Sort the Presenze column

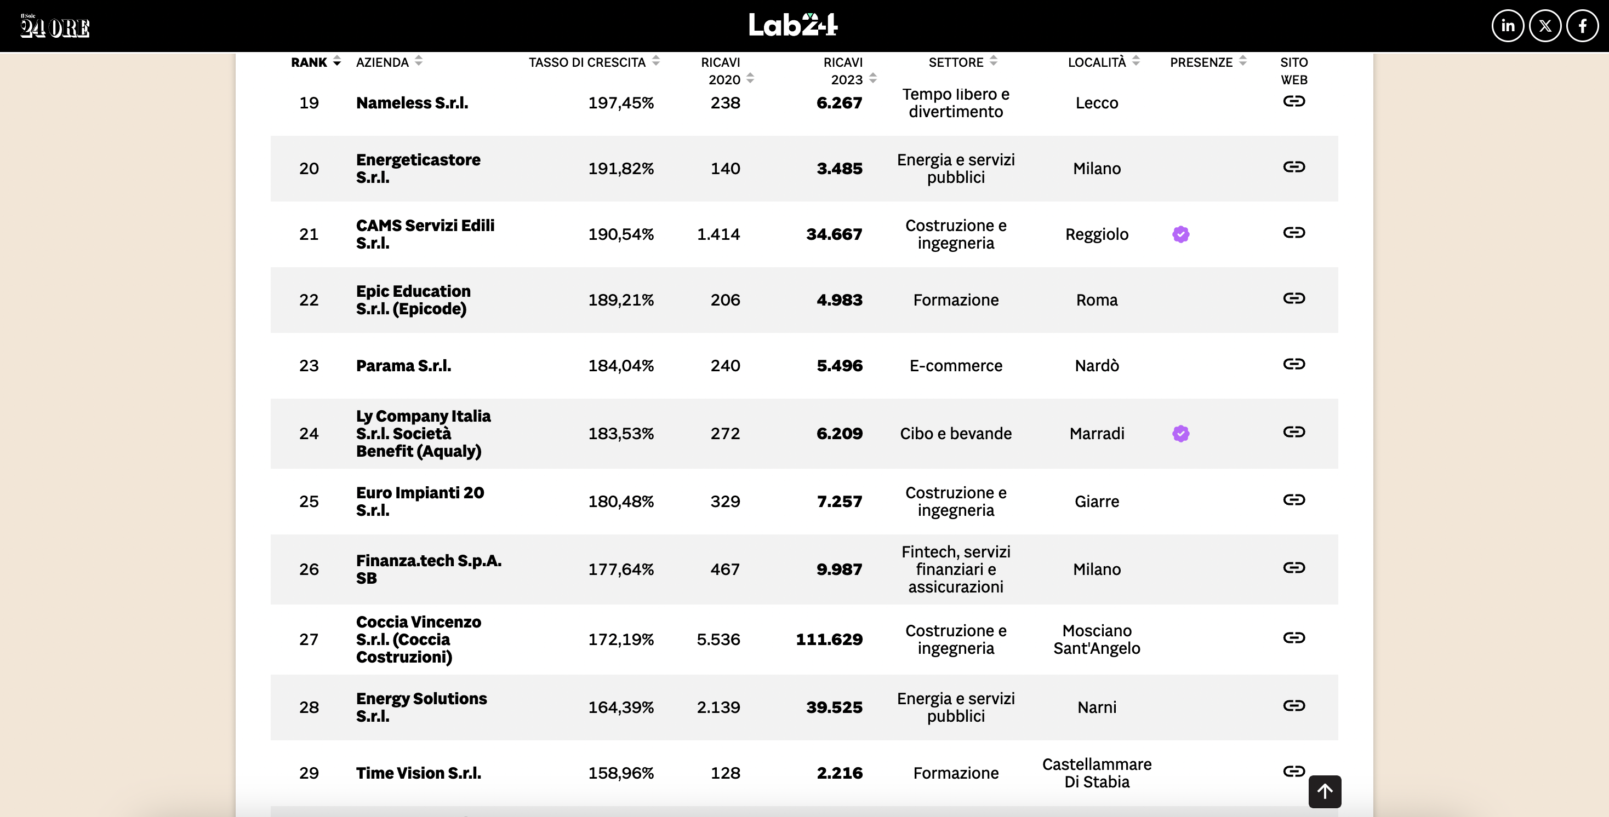click(x=1208, y=62)
